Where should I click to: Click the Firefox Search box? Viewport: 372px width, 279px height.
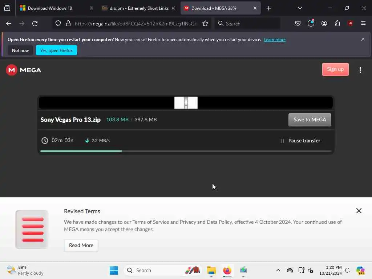[247, 24]
